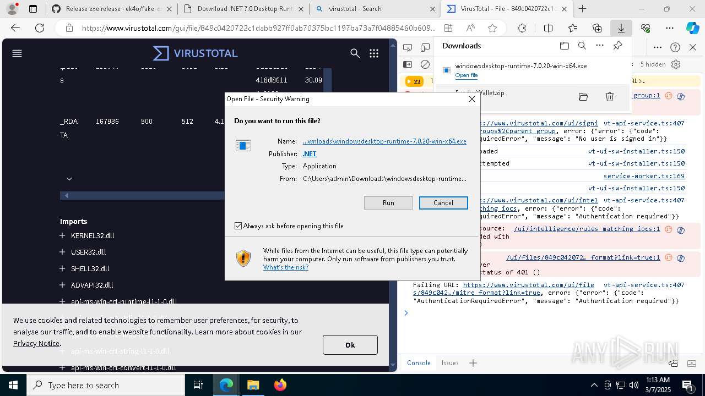Toggle DevTools console sidebar
The height and width of the screenshot is (396, 705).
(408, 64)
